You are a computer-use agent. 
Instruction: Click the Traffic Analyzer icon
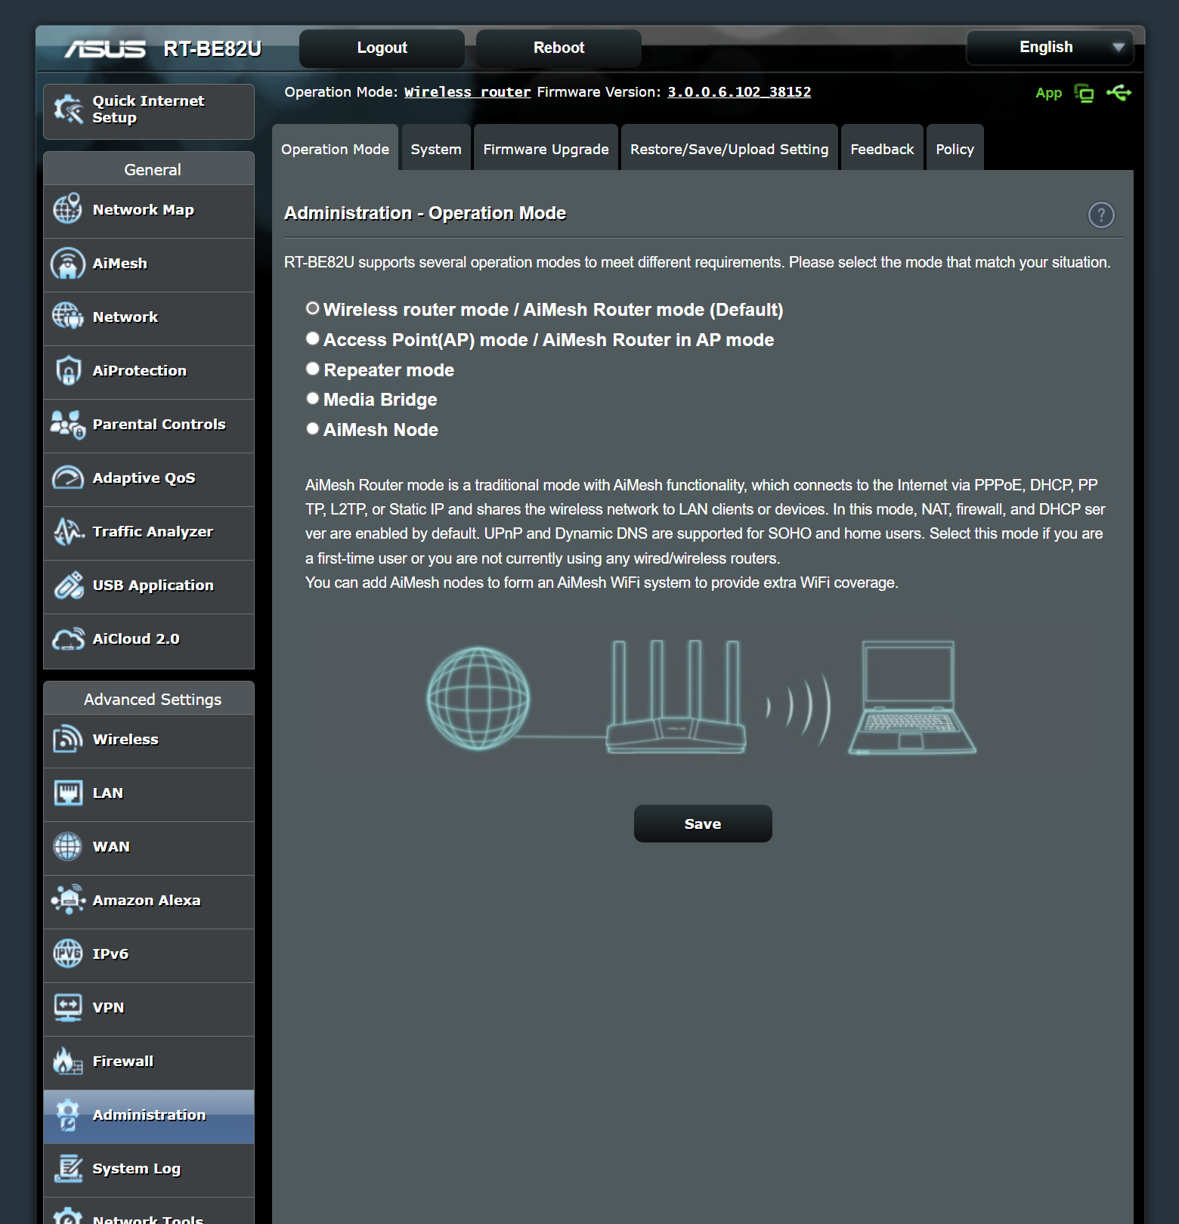68,531
